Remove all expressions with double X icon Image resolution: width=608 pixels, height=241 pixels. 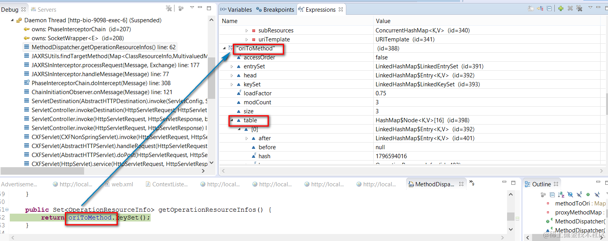tap(579, 8)
